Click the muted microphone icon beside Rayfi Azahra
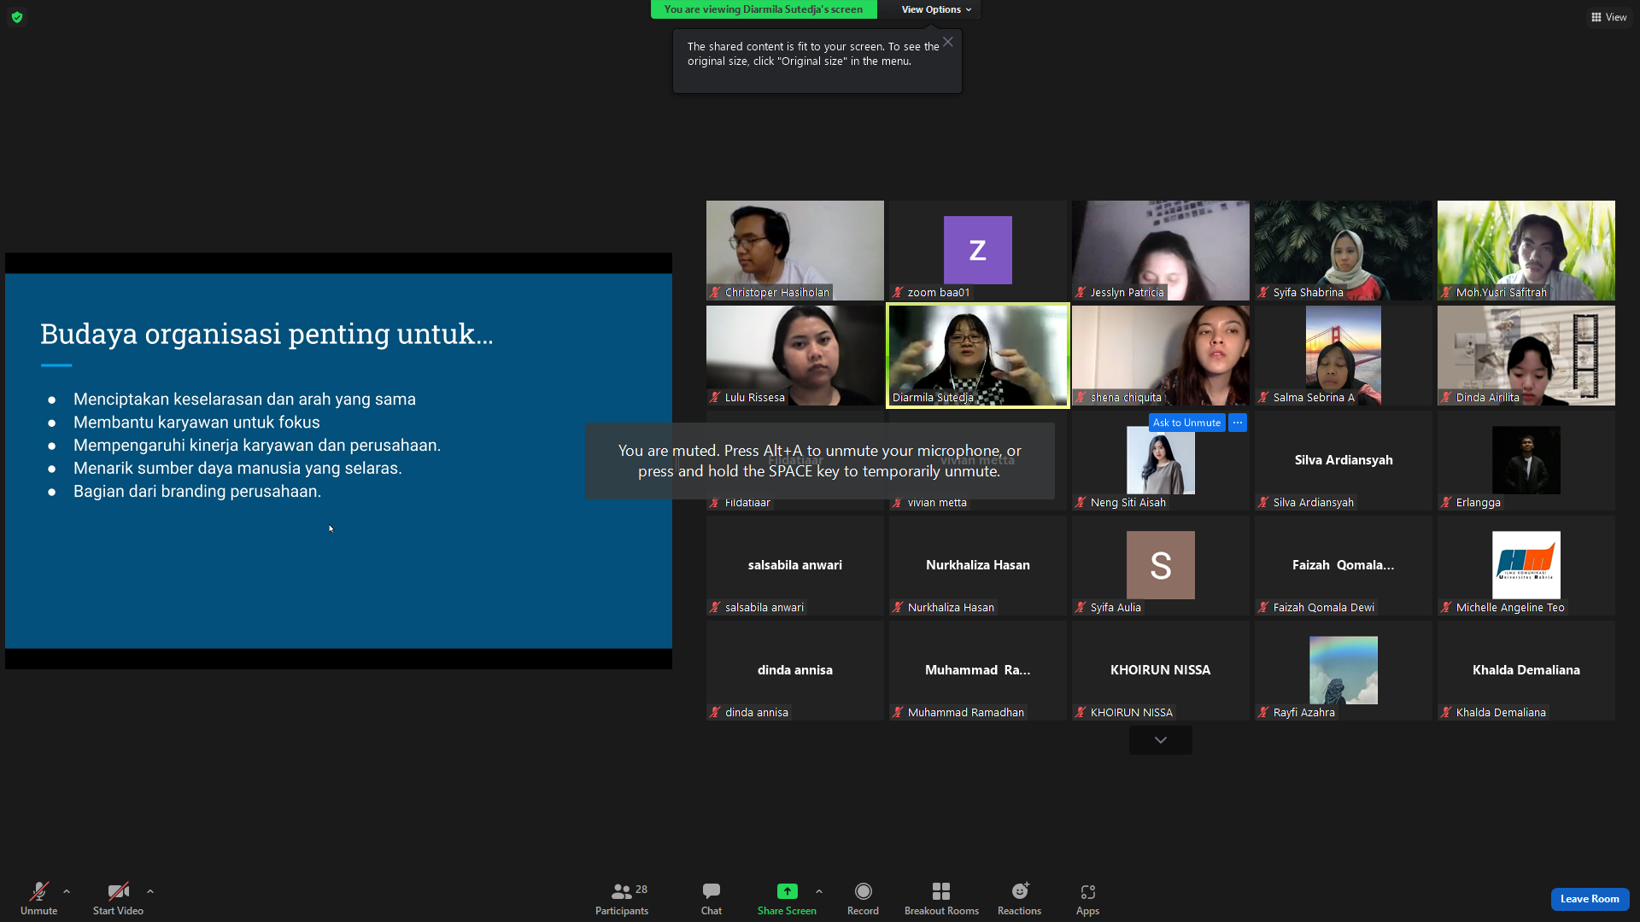 [1263, 712]
